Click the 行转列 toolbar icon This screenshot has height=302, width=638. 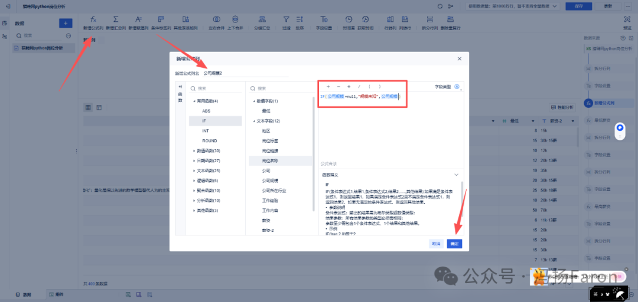390,19
